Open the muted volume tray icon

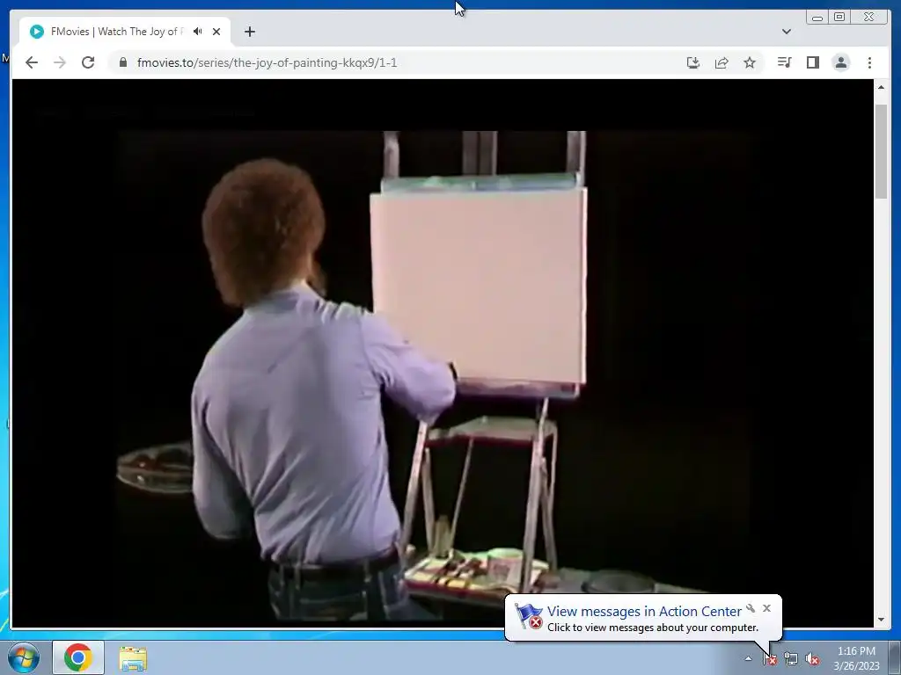[812, 659]
